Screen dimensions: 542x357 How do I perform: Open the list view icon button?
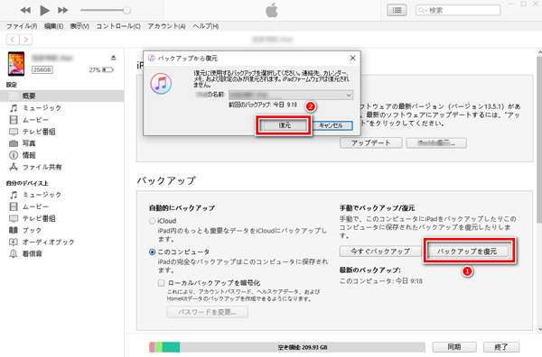tap(397, 10)
